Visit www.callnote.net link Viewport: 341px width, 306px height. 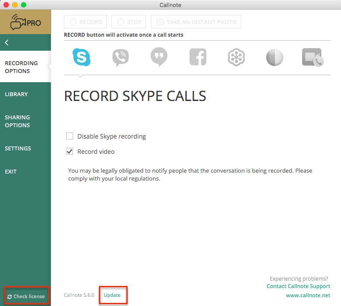(x=308, y=296)
